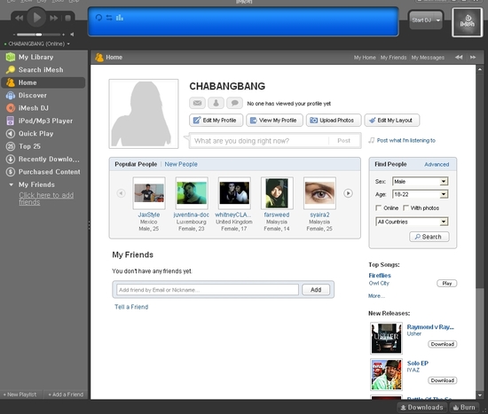The height and width of the screenshot is (414, 488).
Task: Click the speech bubble comments icon
Action: coord(234,103)
